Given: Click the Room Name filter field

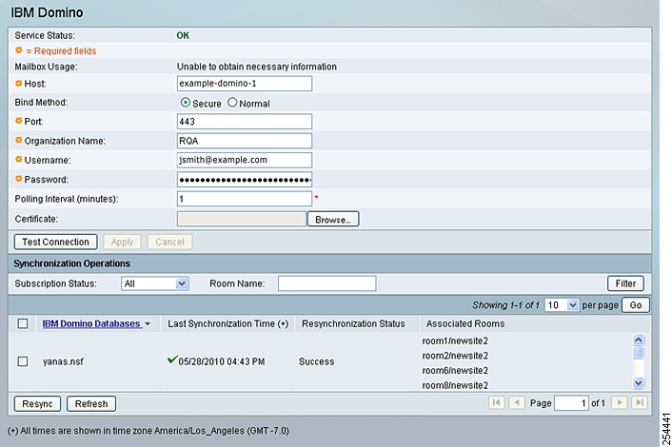Looking at the screenshot, I should 327,283.
